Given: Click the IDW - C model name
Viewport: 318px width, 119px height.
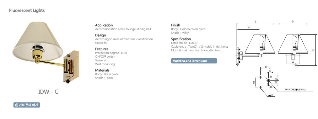Looking at the screenshot, I should (48, 92).
